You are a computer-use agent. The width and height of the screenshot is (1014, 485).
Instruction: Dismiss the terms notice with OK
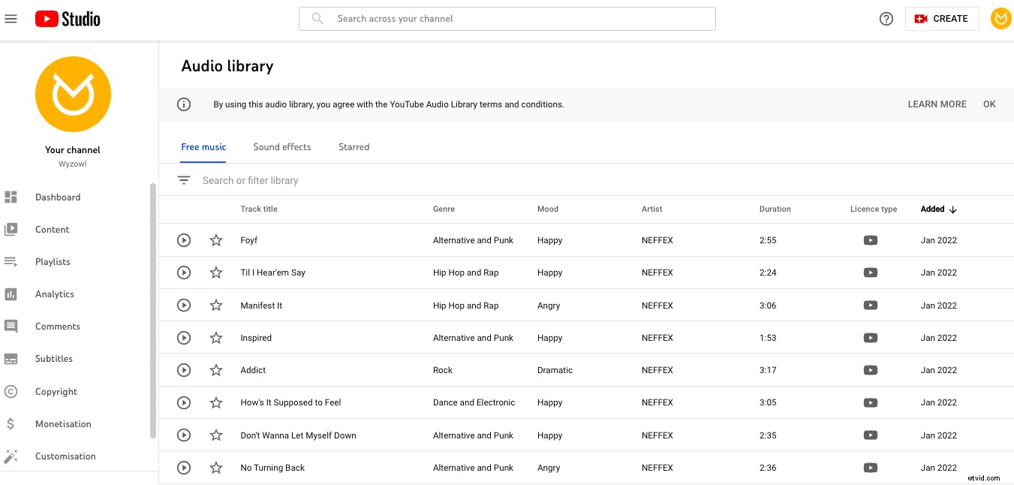pyautogui.click(x=989, y=104)
